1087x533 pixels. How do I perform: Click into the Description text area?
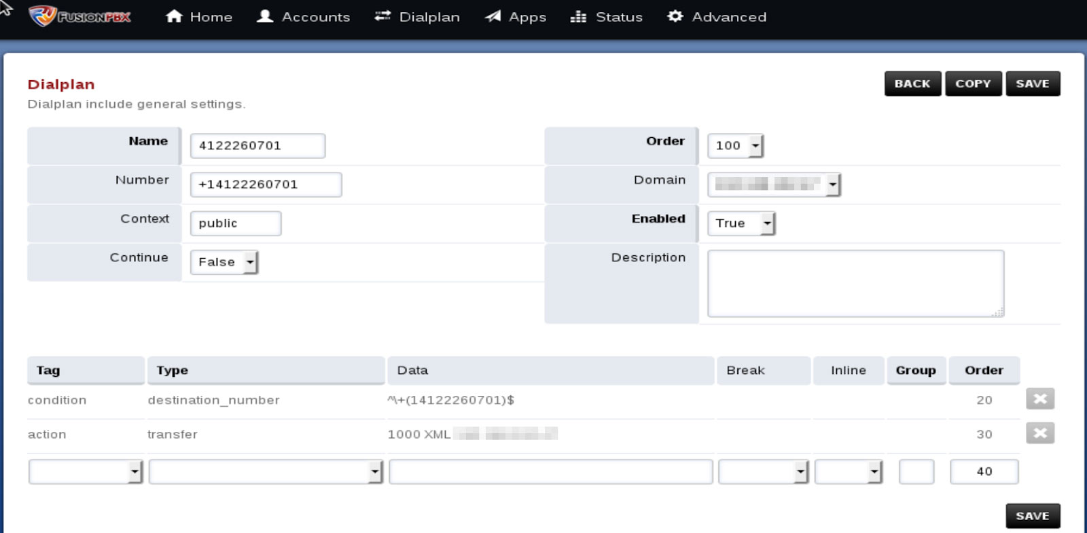tap(855, 283)
